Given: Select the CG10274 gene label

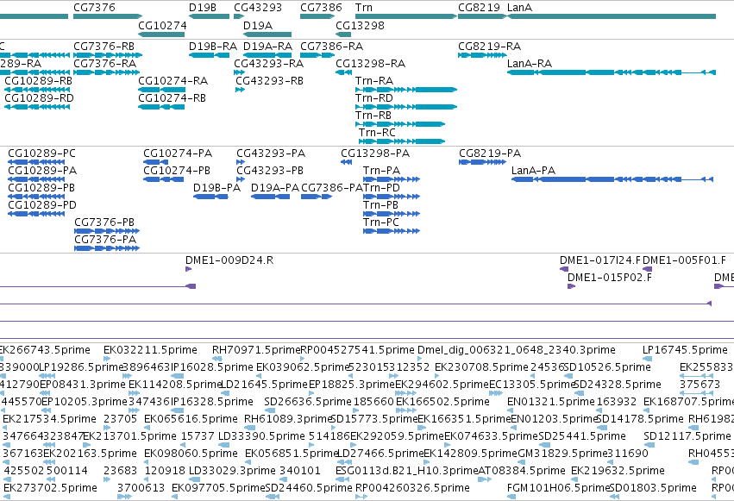Looking at the screenshot, I should tap(162, 25).
